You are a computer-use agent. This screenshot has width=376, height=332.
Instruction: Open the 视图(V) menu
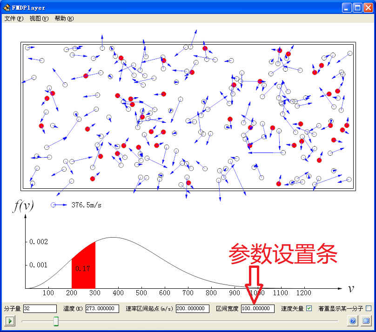pyautogui.click(x=39, y=19)
